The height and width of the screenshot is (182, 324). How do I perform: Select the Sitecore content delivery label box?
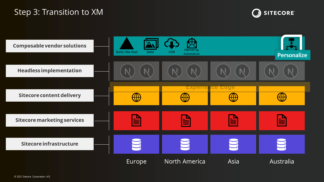[x=50, y=96]
